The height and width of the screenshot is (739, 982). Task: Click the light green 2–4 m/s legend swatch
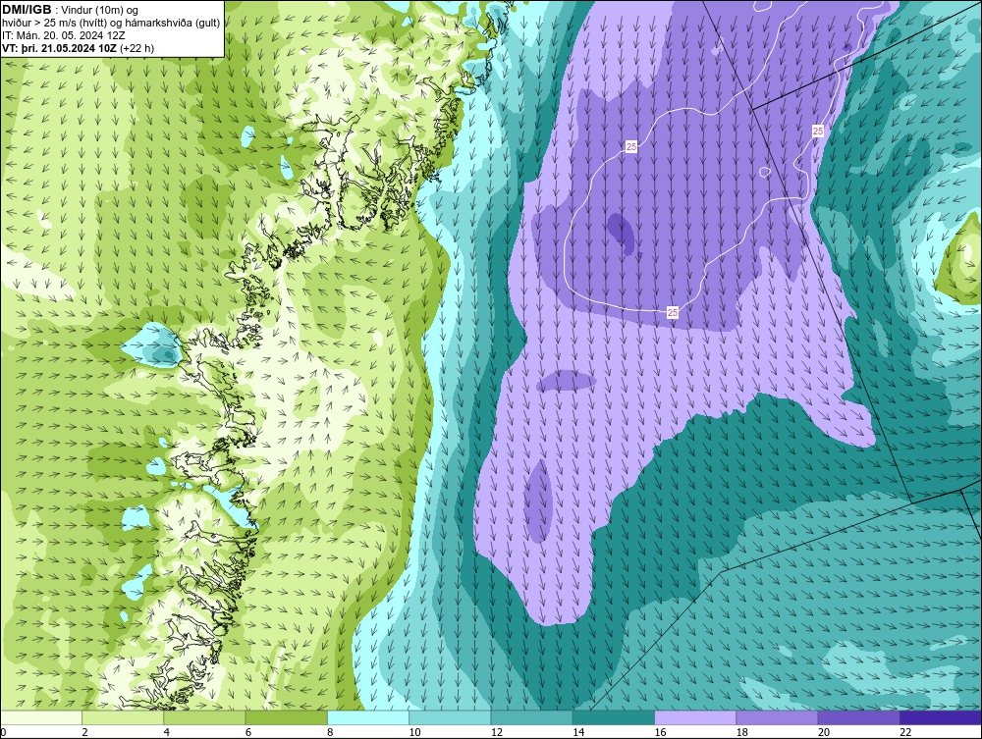(123, 717)
